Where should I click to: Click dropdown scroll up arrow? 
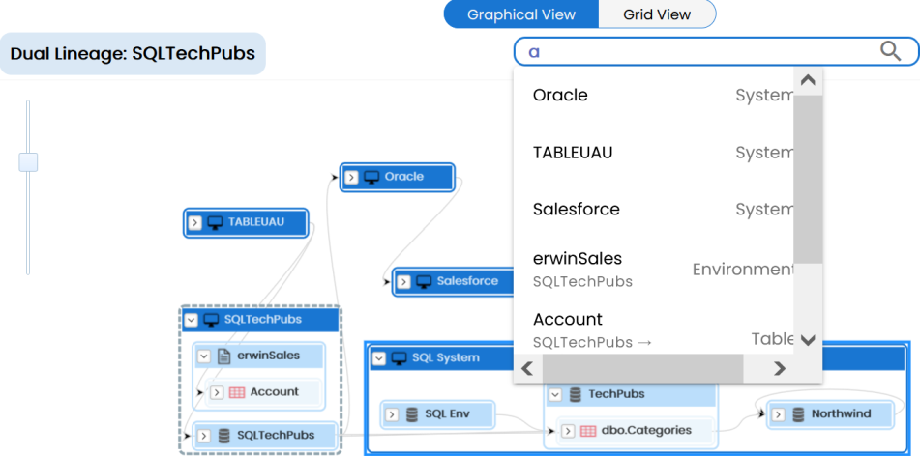(808, 81)
